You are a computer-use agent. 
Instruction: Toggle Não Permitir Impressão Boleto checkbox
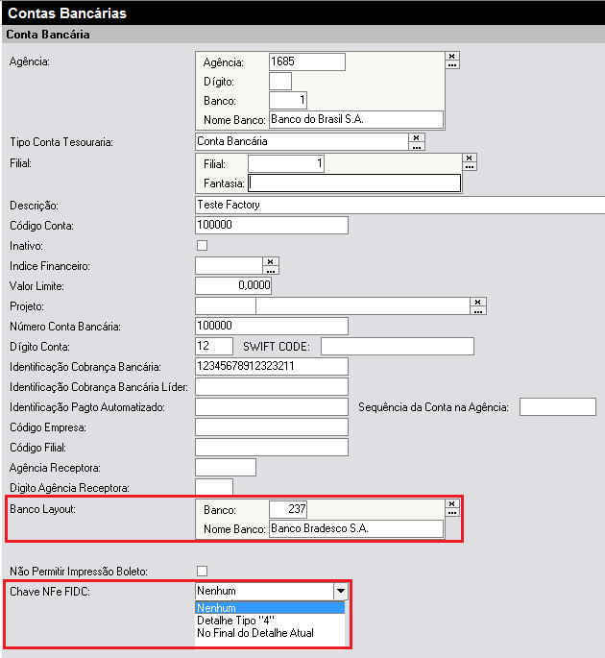203,572
